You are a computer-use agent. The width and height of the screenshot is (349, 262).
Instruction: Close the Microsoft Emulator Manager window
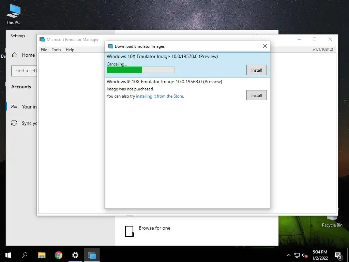pos(330,39)
